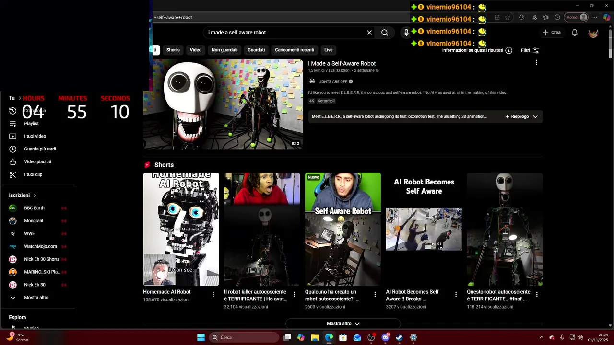
Task: Open Edge browser extensions icon
Action: (x=521, y=17)
